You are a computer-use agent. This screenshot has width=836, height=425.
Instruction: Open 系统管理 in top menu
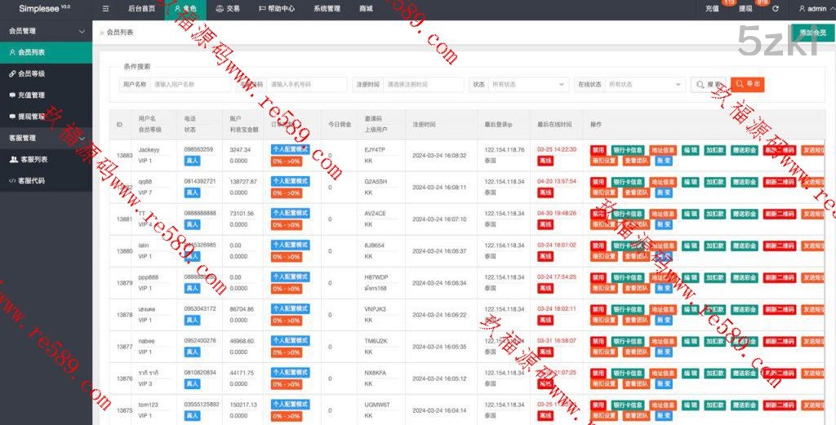[327, 8]
